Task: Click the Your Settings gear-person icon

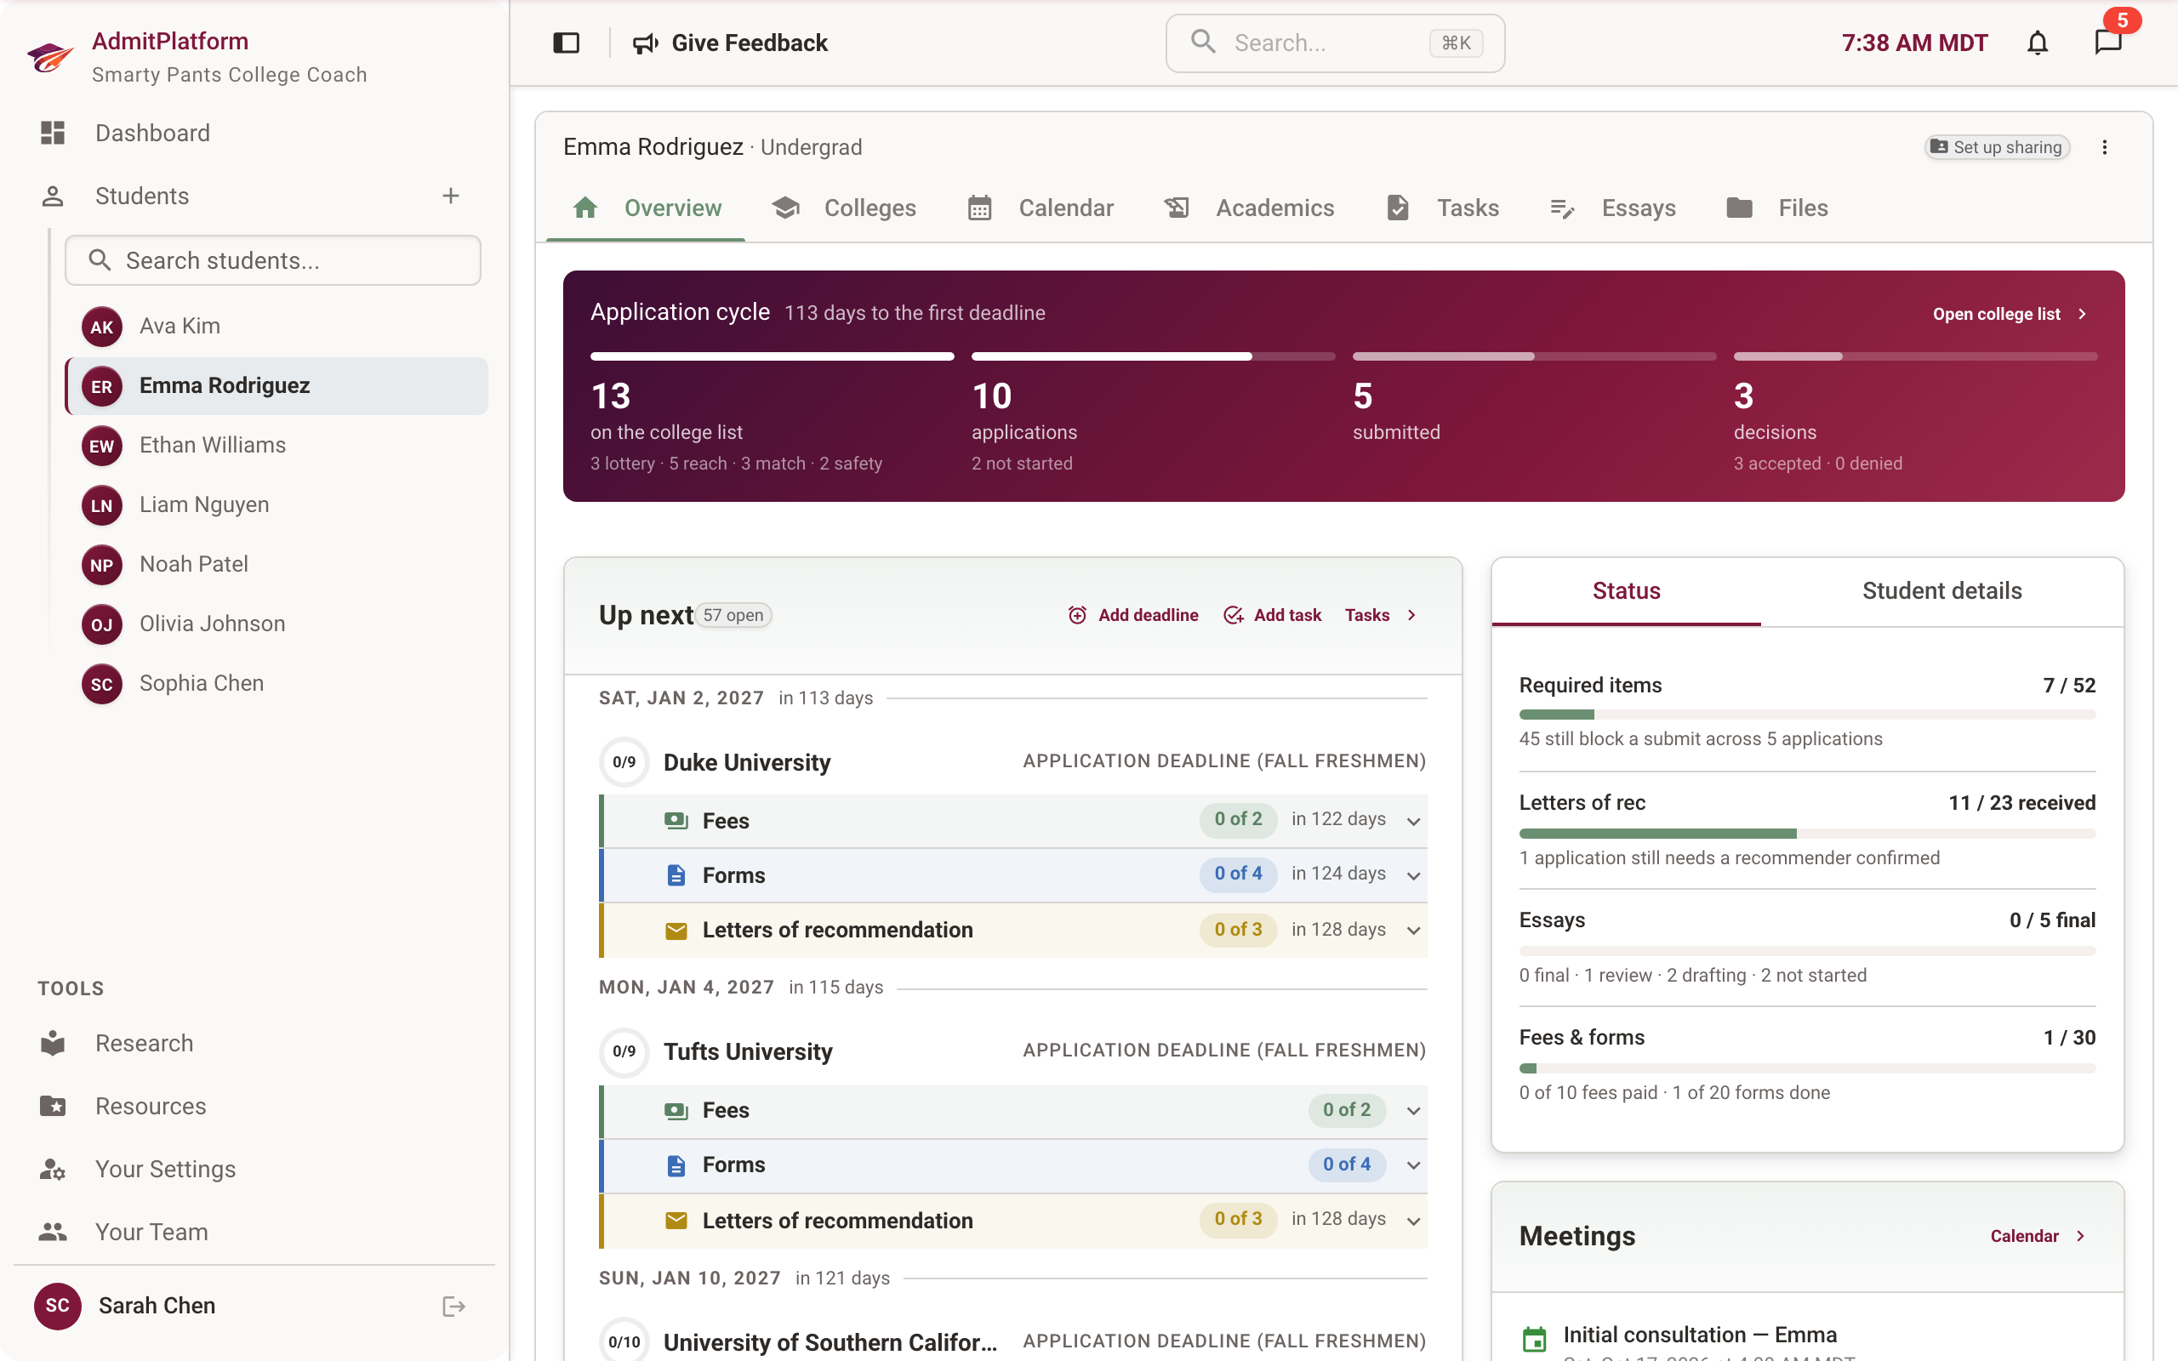Action: 53,1169
